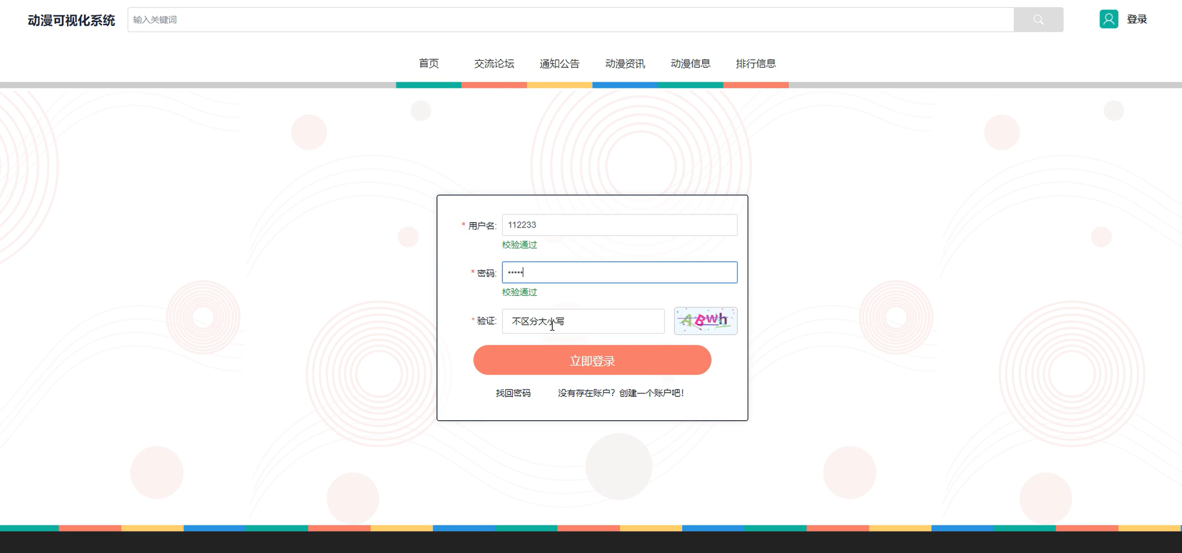Go to 通知公告 page
1182x553 pixels.
point(559,64)
